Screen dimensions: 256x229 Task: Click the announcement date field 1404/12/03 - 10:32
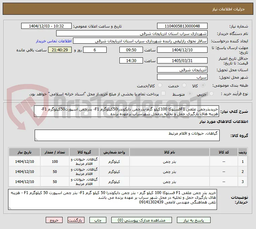[x=46, y=26]
